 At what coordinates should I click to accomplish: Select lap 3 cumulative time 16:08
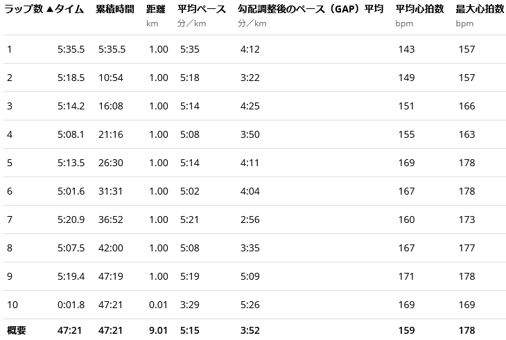coord(112,106)
